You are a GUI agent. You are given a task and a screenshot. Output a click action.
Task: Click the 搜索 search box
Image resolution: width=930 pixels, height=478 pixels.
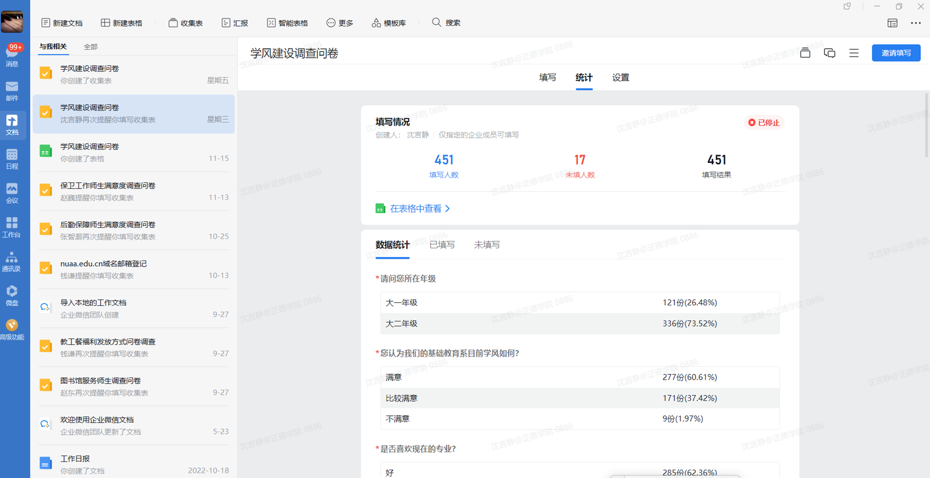pos(446,23)
